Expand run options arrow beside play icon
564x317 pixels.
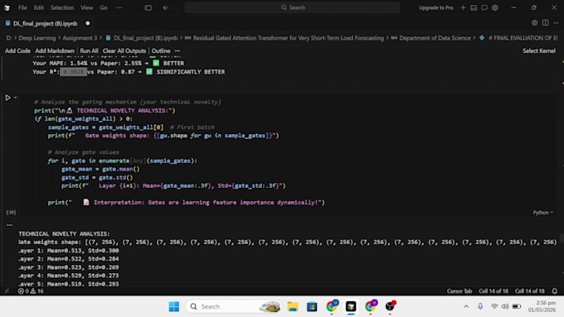(x=16, y=98)
